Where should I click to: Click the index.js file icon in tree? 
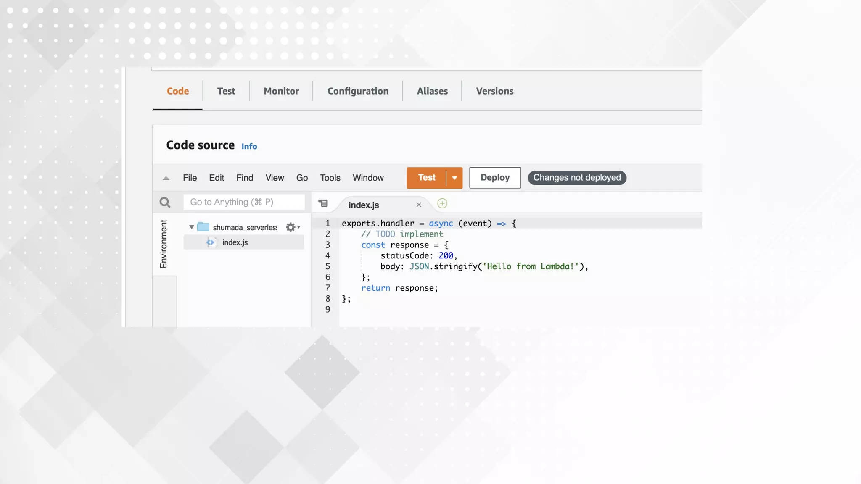click(x=211, y=242)
